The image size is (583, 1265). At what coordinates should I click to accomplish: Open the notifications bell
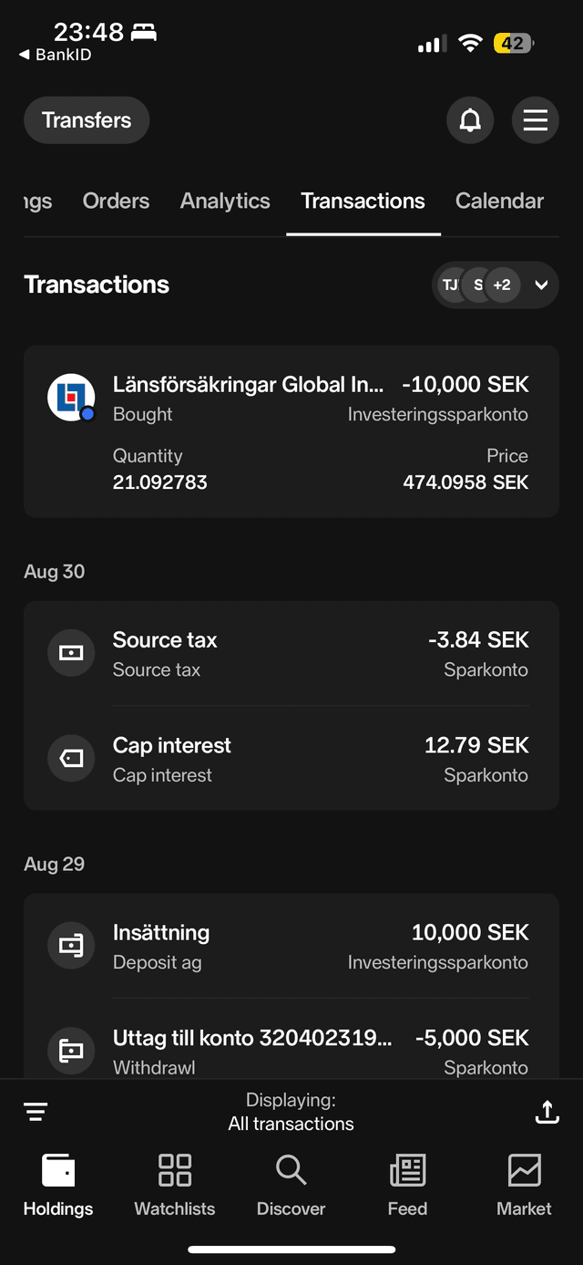point(470,120)
